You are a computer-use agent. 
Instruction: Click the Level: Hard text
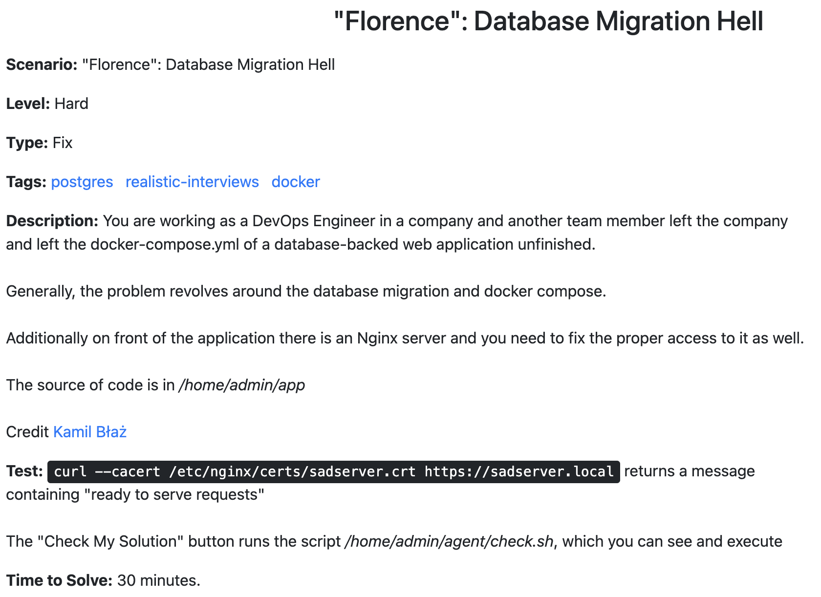(x=47, y=104)
